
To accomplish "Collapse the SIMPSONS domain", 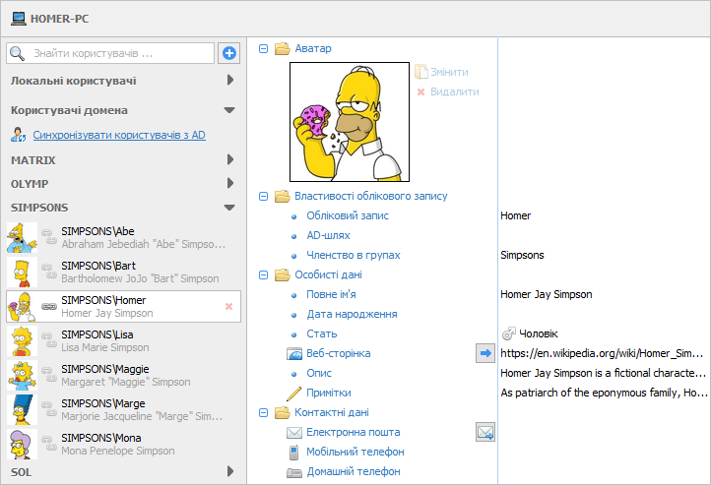I will click(229, 208).
